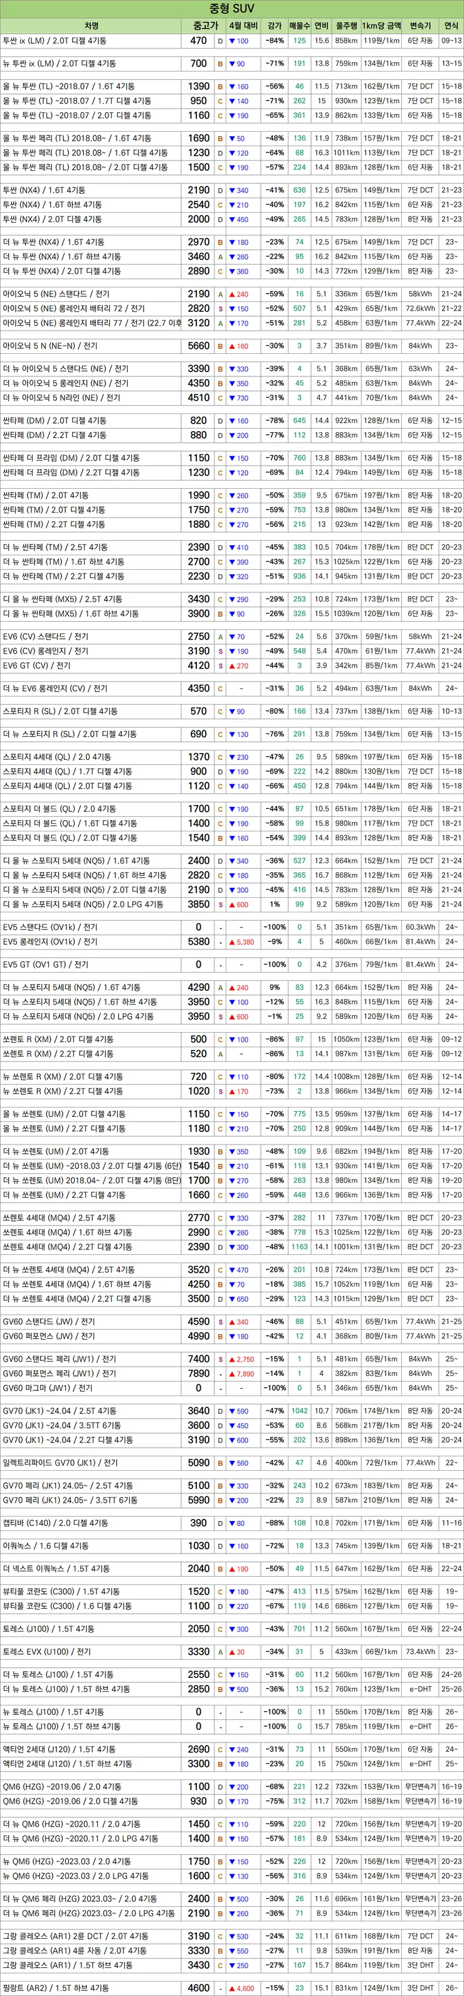Click price 4600 in 필랑트 (AR2) row
Screen dimensions: 464x1996
(198, 1988)
